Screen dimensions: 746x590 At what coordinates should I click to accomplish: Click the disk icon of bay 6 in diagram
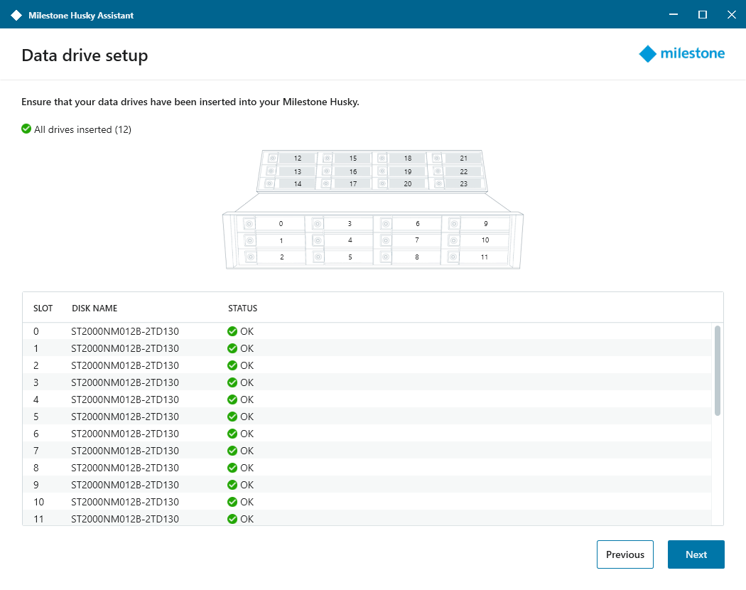click(x=386, y=224)
